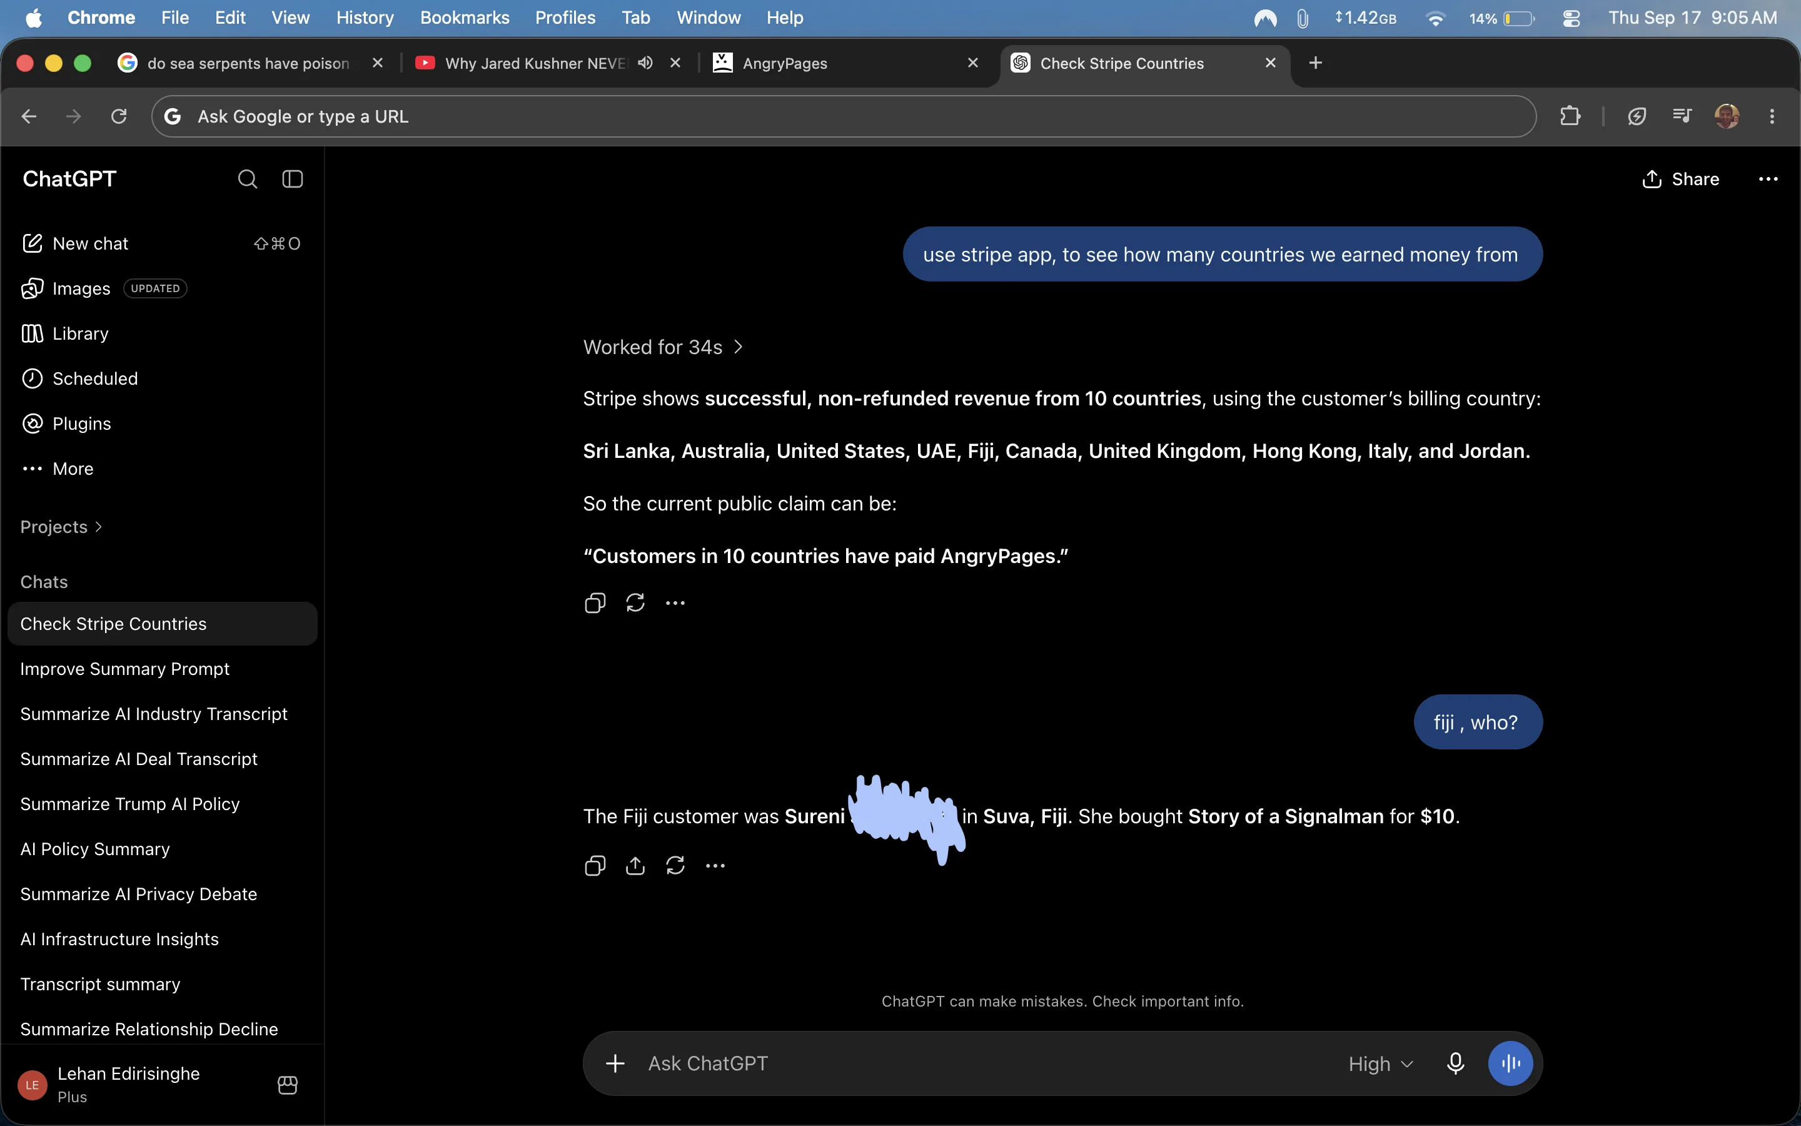Select the Check Stripe Countries chat
Viewport: 1801px width, 1126px height.
coord(161,623)
